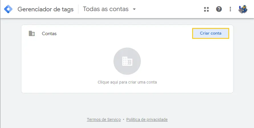
Task: Click the Gerenciador de tags title
Action: point(46,9)
